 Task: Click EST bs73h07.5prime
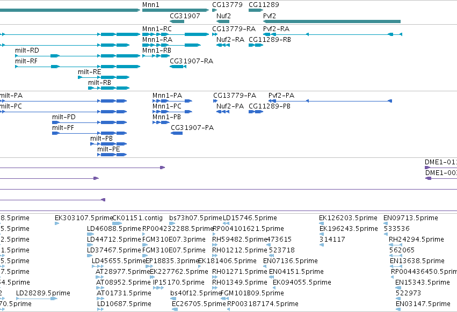click(x=195, y=218)
